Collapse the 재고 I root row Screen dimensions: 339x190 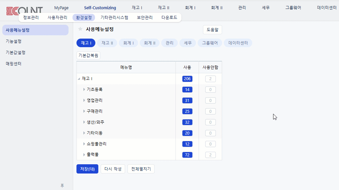point(79,79)
